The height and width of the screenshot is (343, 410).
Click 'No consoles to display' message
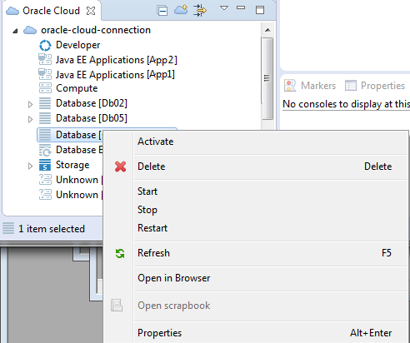[x=346, y=104]
